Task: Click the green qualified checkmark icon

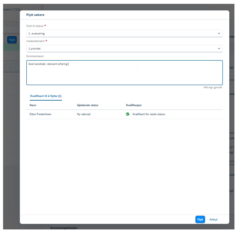Action: point(128,114)
